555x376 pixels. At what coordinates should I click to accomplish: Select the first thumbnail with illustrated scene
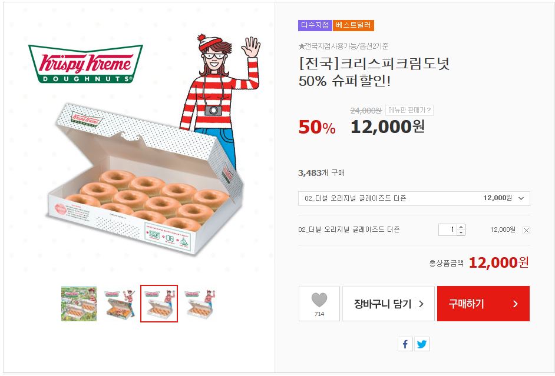point(79,304)
